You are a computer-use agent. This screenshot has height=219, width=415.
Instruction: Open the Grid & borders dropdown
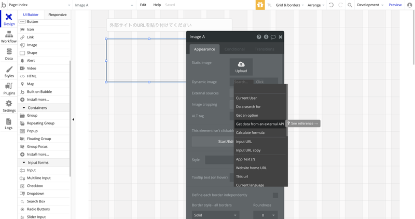(289, 5)
